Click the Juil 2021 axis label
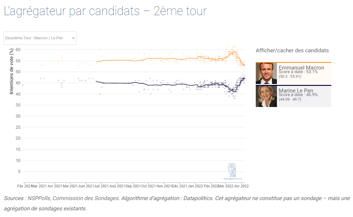 tap(101, 186)
